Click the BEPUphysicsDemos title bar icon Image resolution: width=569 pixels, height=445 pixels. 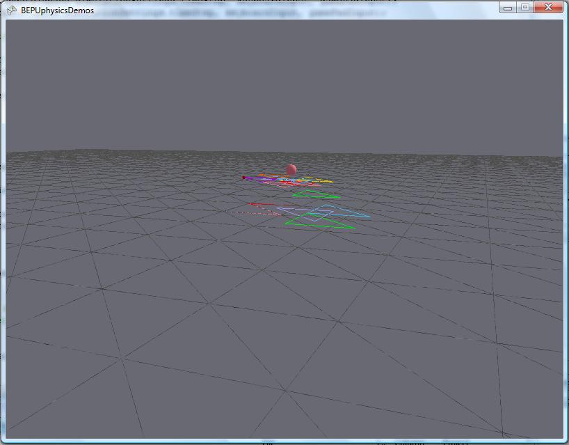12,10
